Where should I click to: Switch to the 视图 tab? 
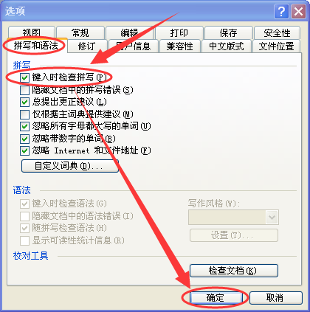coord(31,32)
